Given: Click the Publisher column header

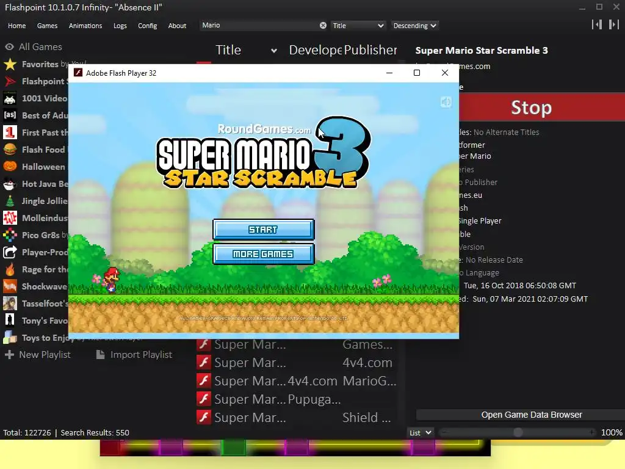Looking at the screenshot, I should coord(370,50).
